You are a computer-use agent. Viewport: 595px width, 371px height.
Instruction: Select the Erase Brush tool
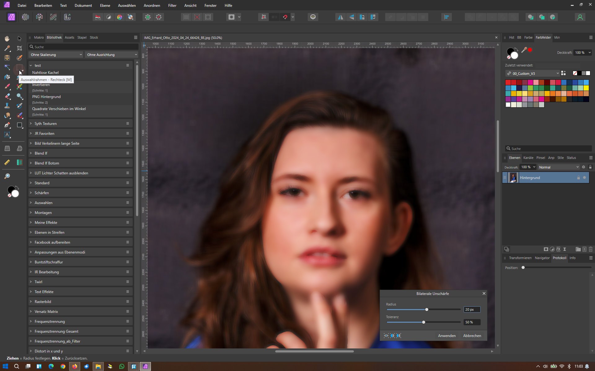pyautogui.click(x=7, y=96)
